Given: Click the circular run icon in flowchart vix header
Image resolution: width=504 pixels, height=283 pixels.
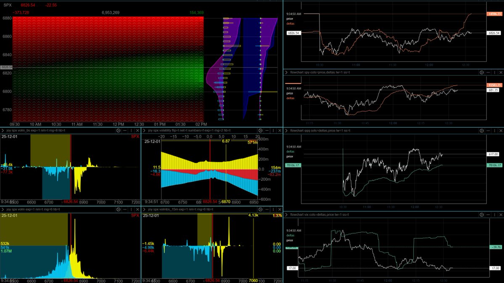Looking at the screenshot, I should click(481, 215).
